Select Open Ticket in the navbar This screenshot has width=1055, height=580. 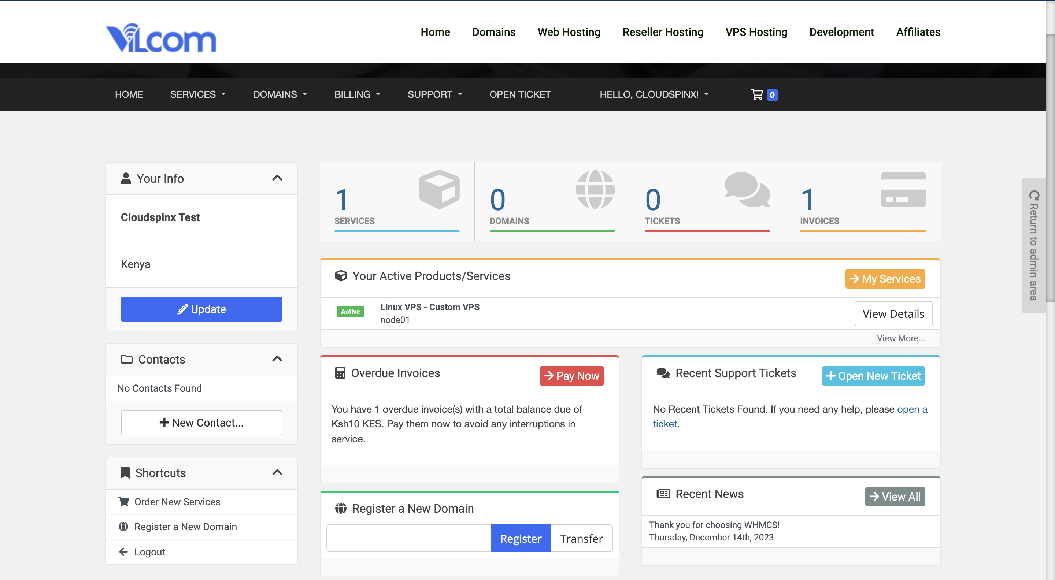520,94
